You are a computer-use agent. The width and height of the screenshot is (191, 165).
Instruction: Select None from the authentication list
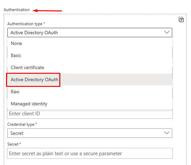pos(90,43)
